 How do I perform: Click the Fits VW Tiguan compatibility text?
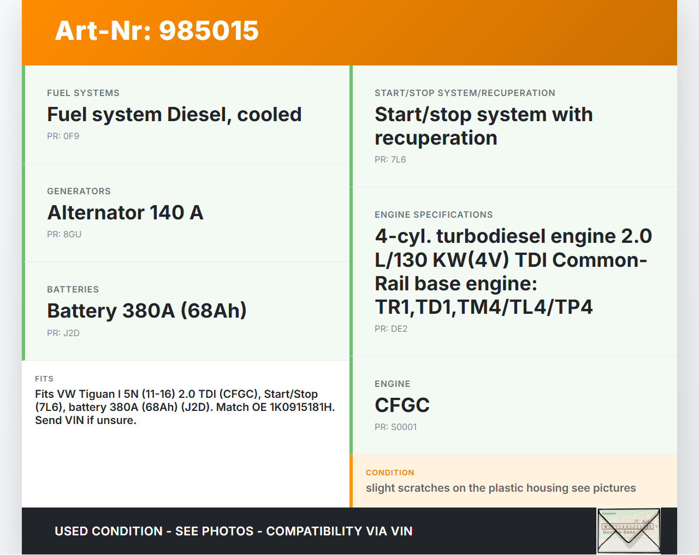point(185,407)
